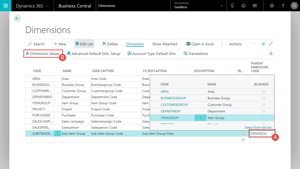Expand the Parent Dimension Code dropdown arrow
This screenshot has height=169, width=300.
pos(272,134)
